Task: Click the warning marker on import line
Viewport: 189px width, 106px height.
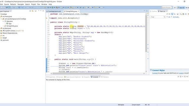Action: click(47, 18)
